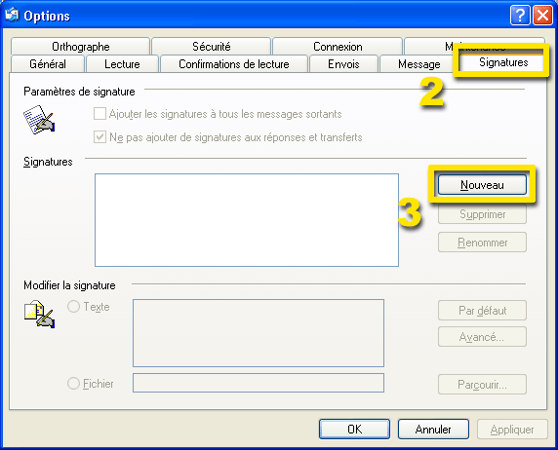Open the Lecture tab
This screenshot has height=450, width=558.
122,64
